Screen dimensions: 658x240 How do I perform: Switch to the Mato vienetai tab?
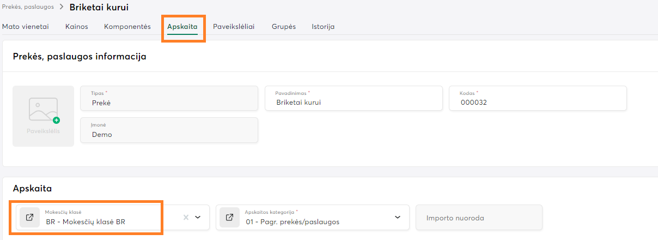point(26,26)
